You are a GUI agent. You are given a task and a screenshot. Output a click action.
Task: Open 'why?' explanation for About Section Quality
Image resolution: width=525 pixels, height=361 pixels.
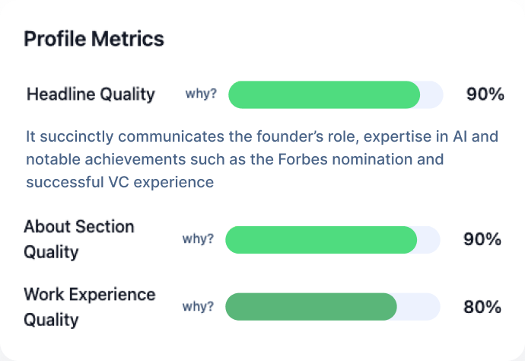[x=198, y=239]
